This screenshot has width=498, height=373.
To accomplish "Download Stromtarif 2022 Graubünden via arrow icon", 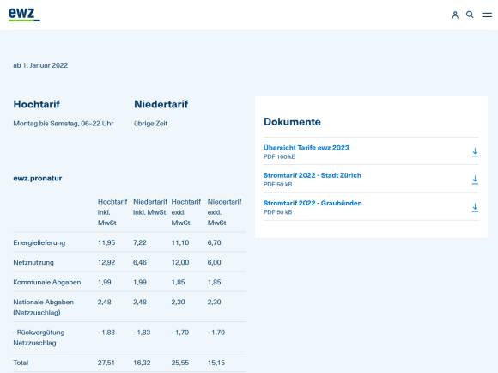I will pos(475,208).
